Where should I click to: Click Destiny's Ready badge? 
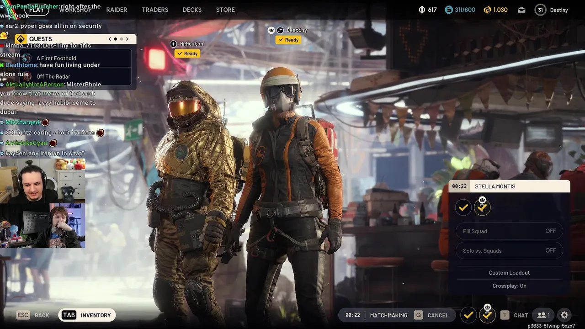pos(288,40)
